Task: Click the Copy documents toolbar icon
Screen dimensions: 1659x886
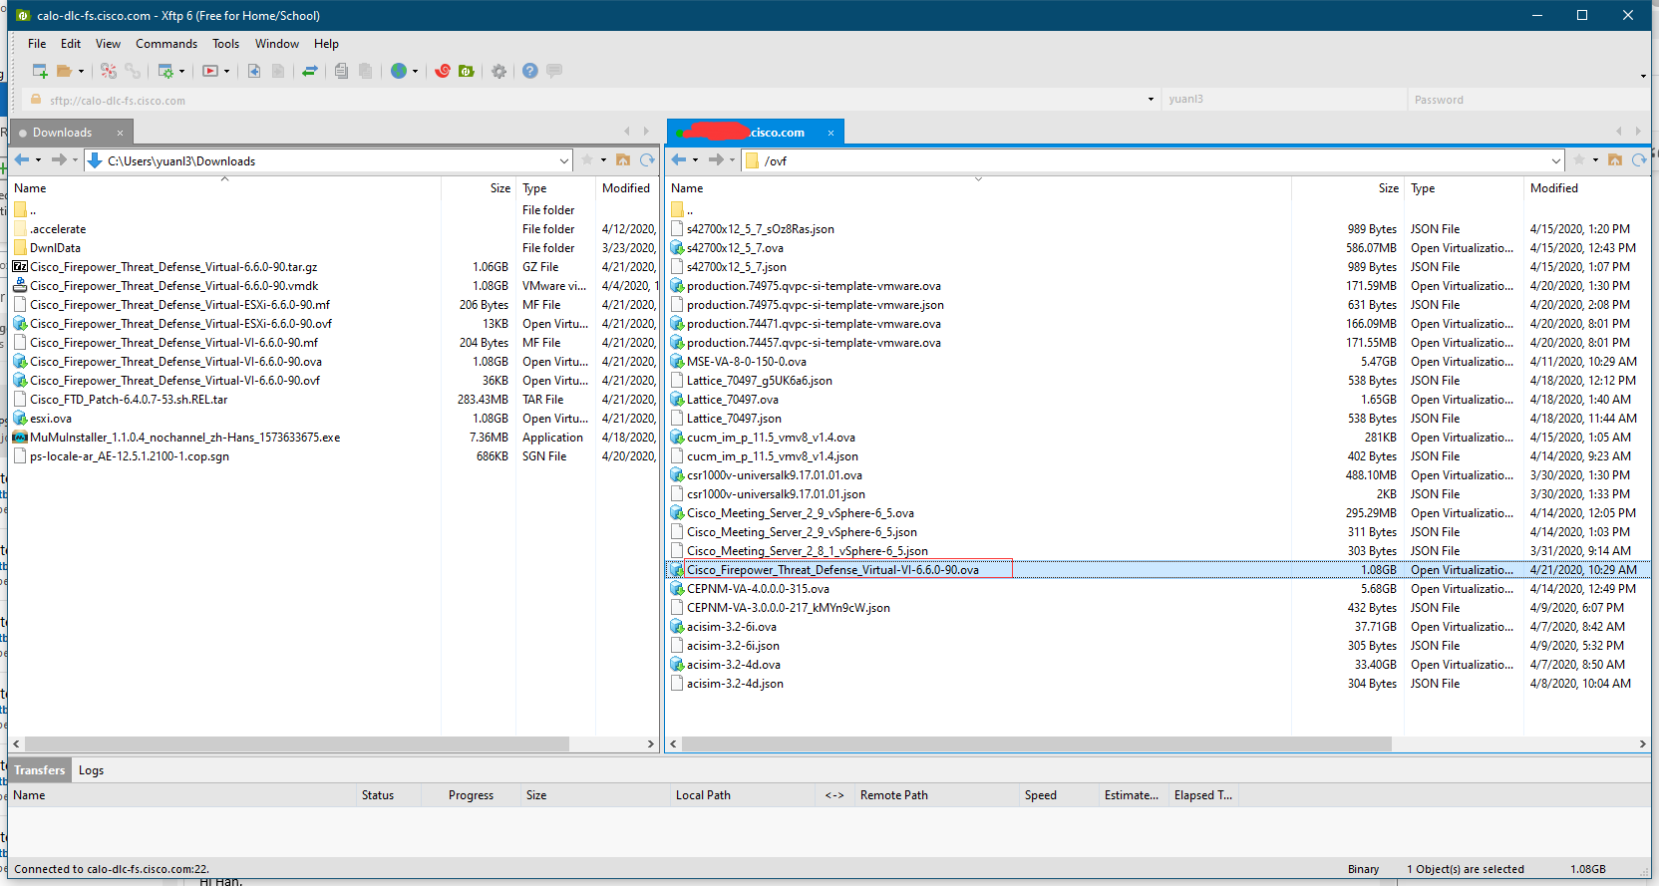Action: tap(341, 71)
